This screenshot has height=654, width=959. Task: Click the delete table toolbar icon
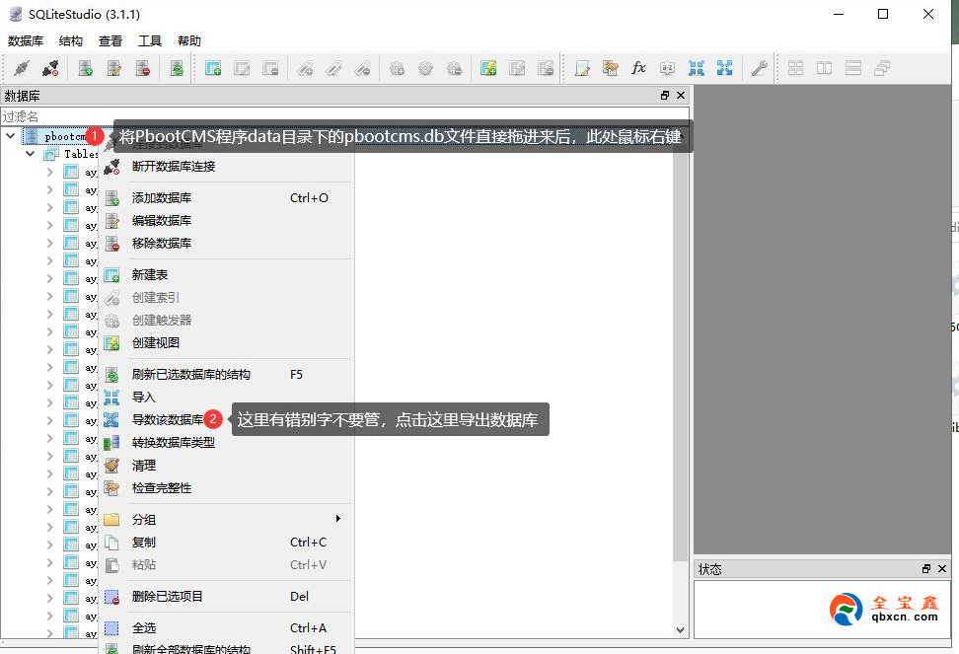tap(270, 68)
